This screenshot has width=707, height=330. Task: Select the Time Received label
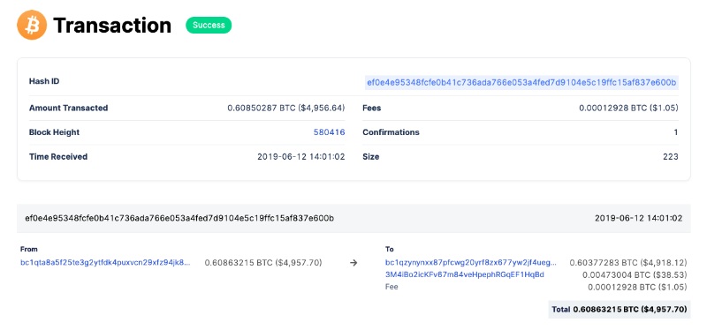click(x=58, y=157)
